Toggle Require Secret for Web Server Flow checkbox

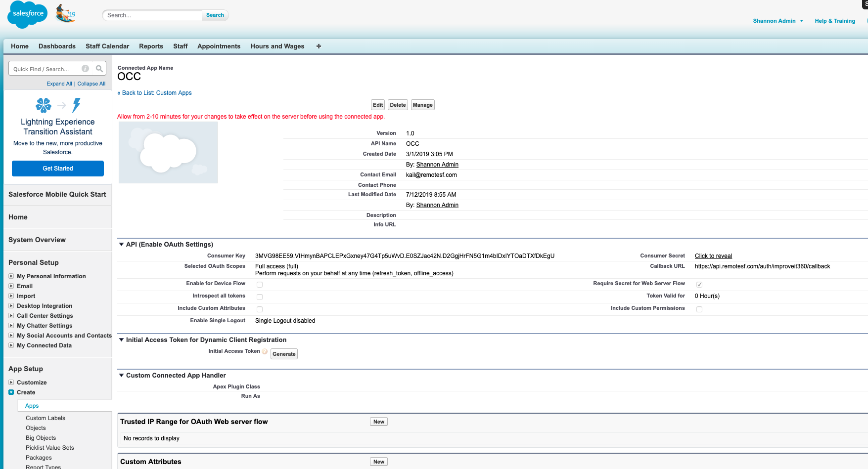click(x=699, y=284)
